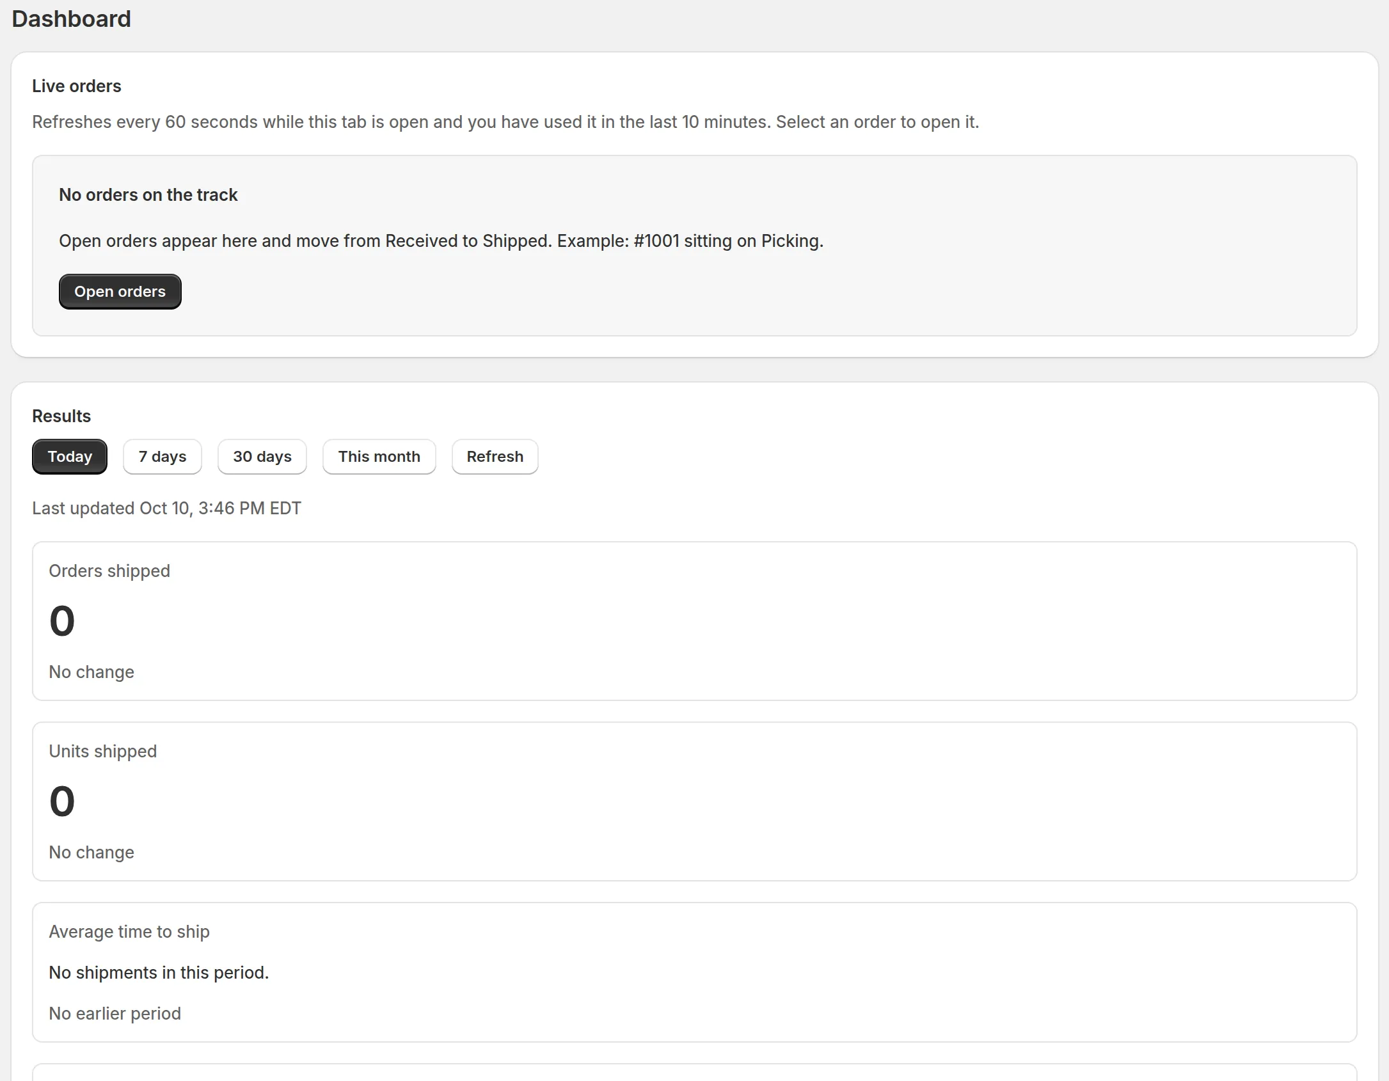This screenshot has height=1081, width=1389.
Task: Select the Dashboard page heading
Action: [x=71, y=19]
